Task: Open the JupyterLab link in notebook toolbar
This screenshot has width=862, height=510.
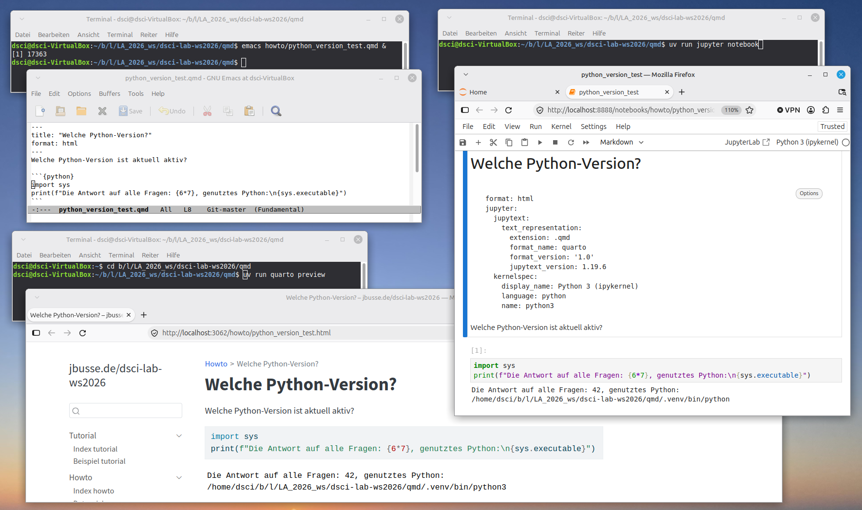Action: [747, 142]
